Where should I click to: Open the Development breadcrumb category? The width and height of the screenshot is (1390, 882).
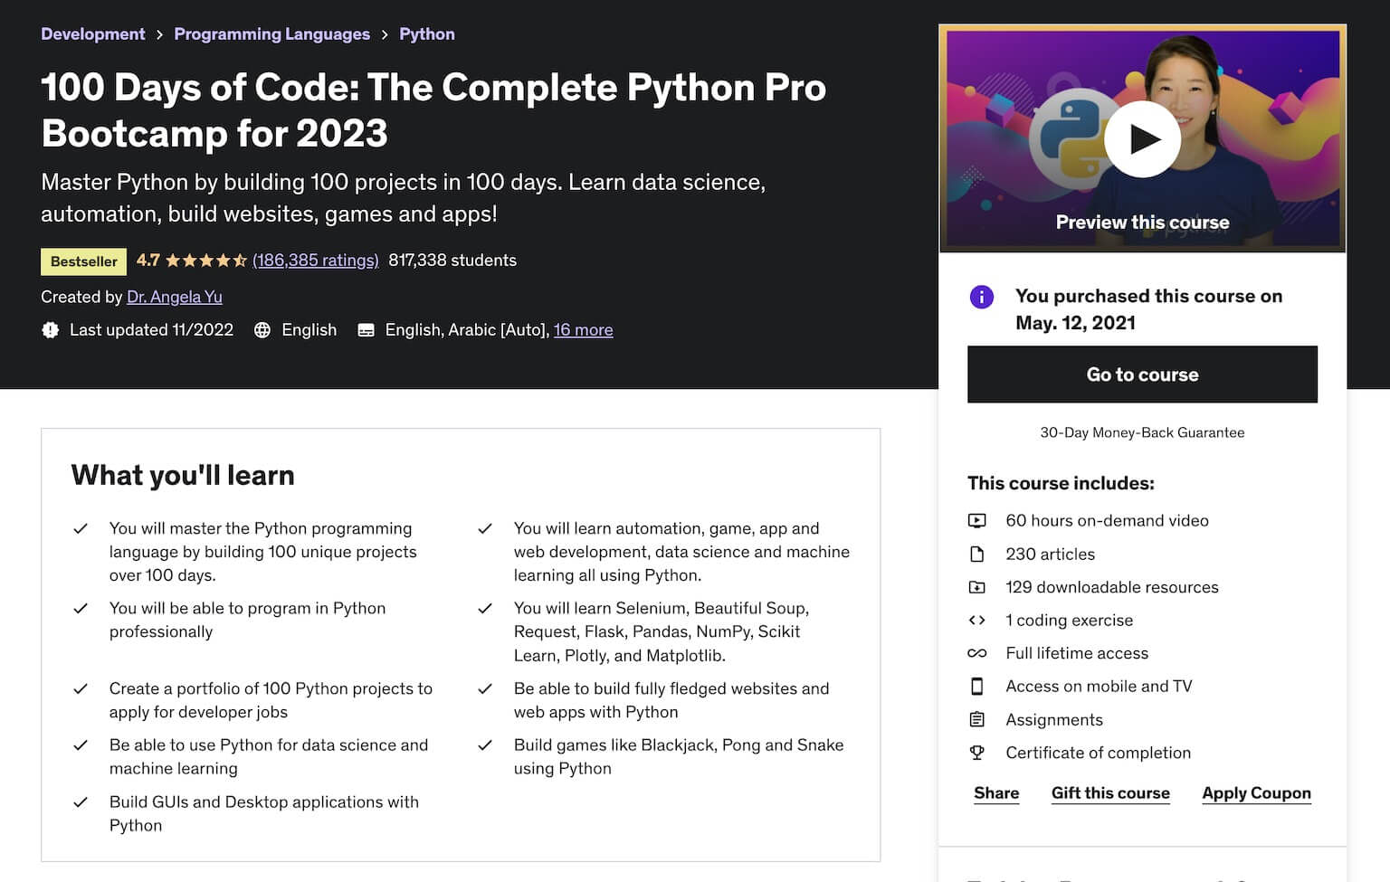pyautogui.click(x=92, y=33)
